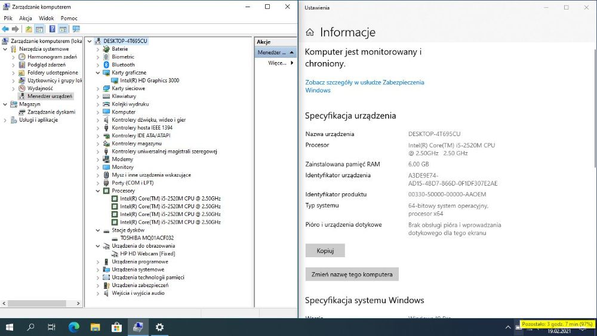Screen dimensions: 597x336
Task: Select Kontrolery magazynu category row
Action: click(x=136, y=143)
